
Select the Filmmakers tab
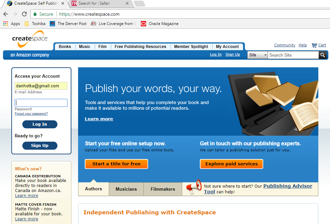[163, 189]
